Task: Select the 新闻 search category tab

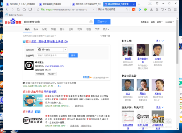Action: point(36,29)
